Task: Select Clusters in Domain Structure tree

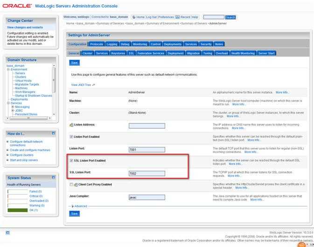Action: (21, 77)
